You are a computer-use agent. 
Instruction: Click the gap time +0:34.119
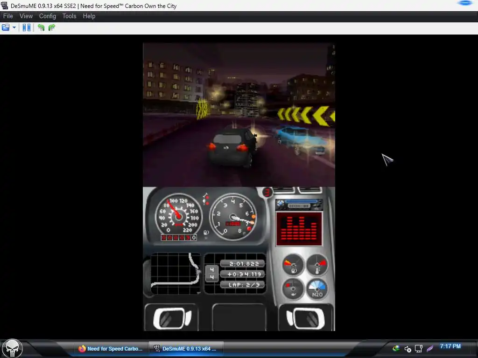point(243,274)
